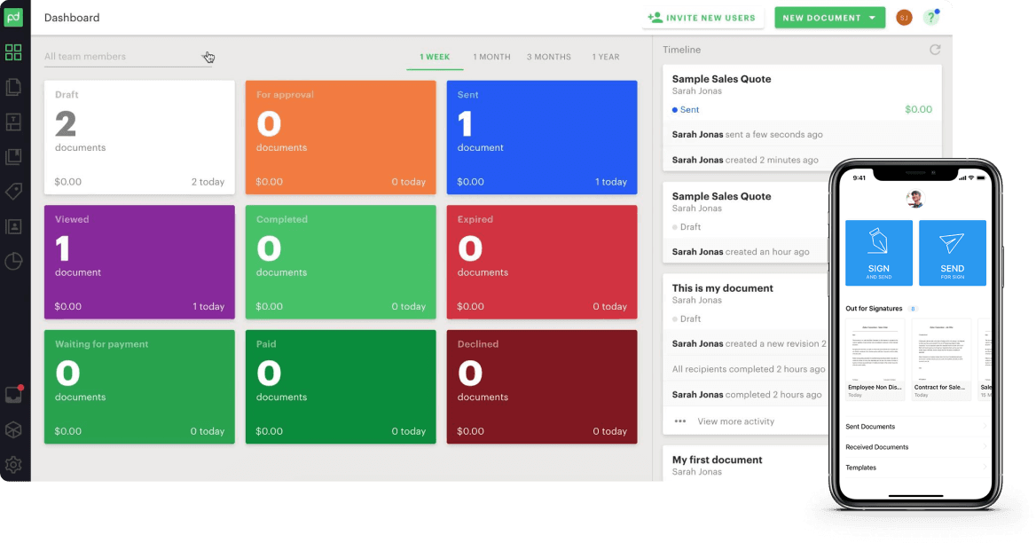Image resolution: width=1036 pixels, height=543 pixels.
Task: Open the Reports pie chart icon
Action: (x=13, y=261)
